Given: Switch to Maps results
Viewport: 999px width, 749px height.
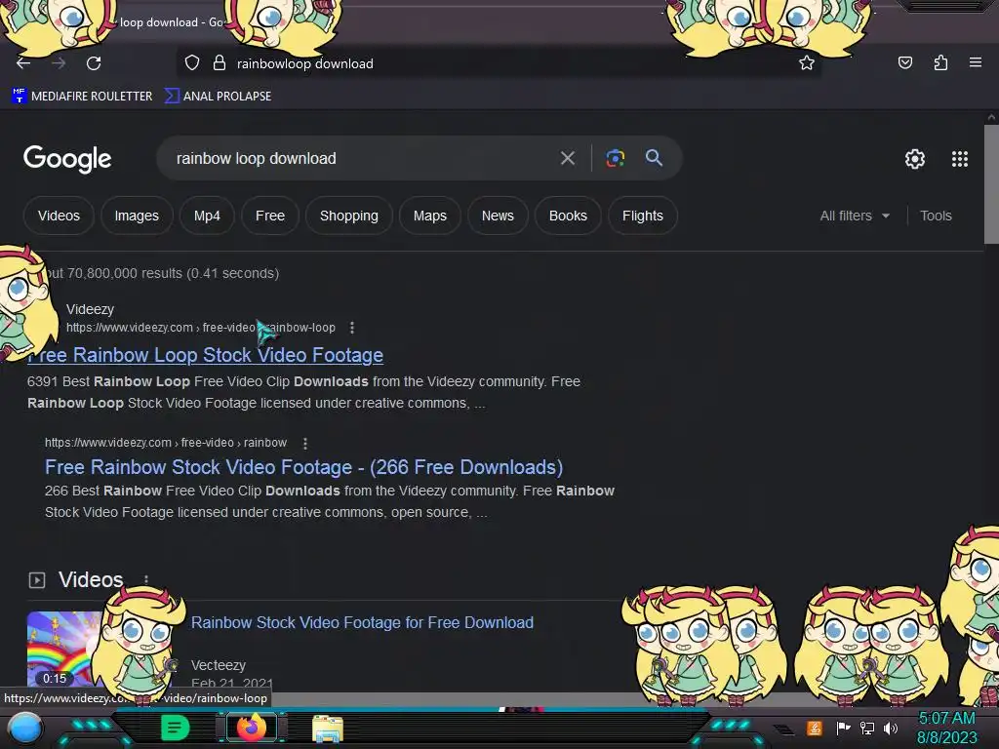Looking at the screenshot, I should click(x=430, y=216).
